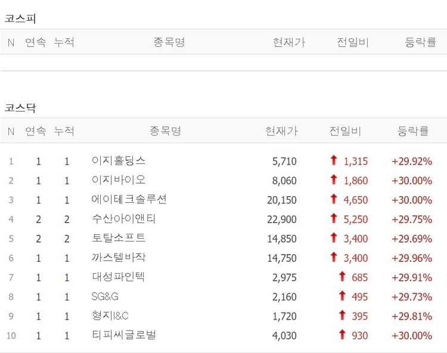Open the 이지홀딩스 stock link
Screen dimensions: 447x353
119,161
